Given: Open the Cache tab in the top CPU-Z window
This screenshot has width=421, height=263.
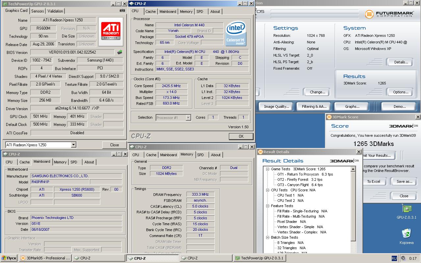Looking at the screenshot, I should (x=151, y=12).
